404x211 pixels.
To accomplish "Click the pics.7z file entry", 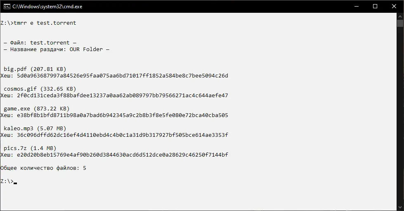I will [30, 148].
